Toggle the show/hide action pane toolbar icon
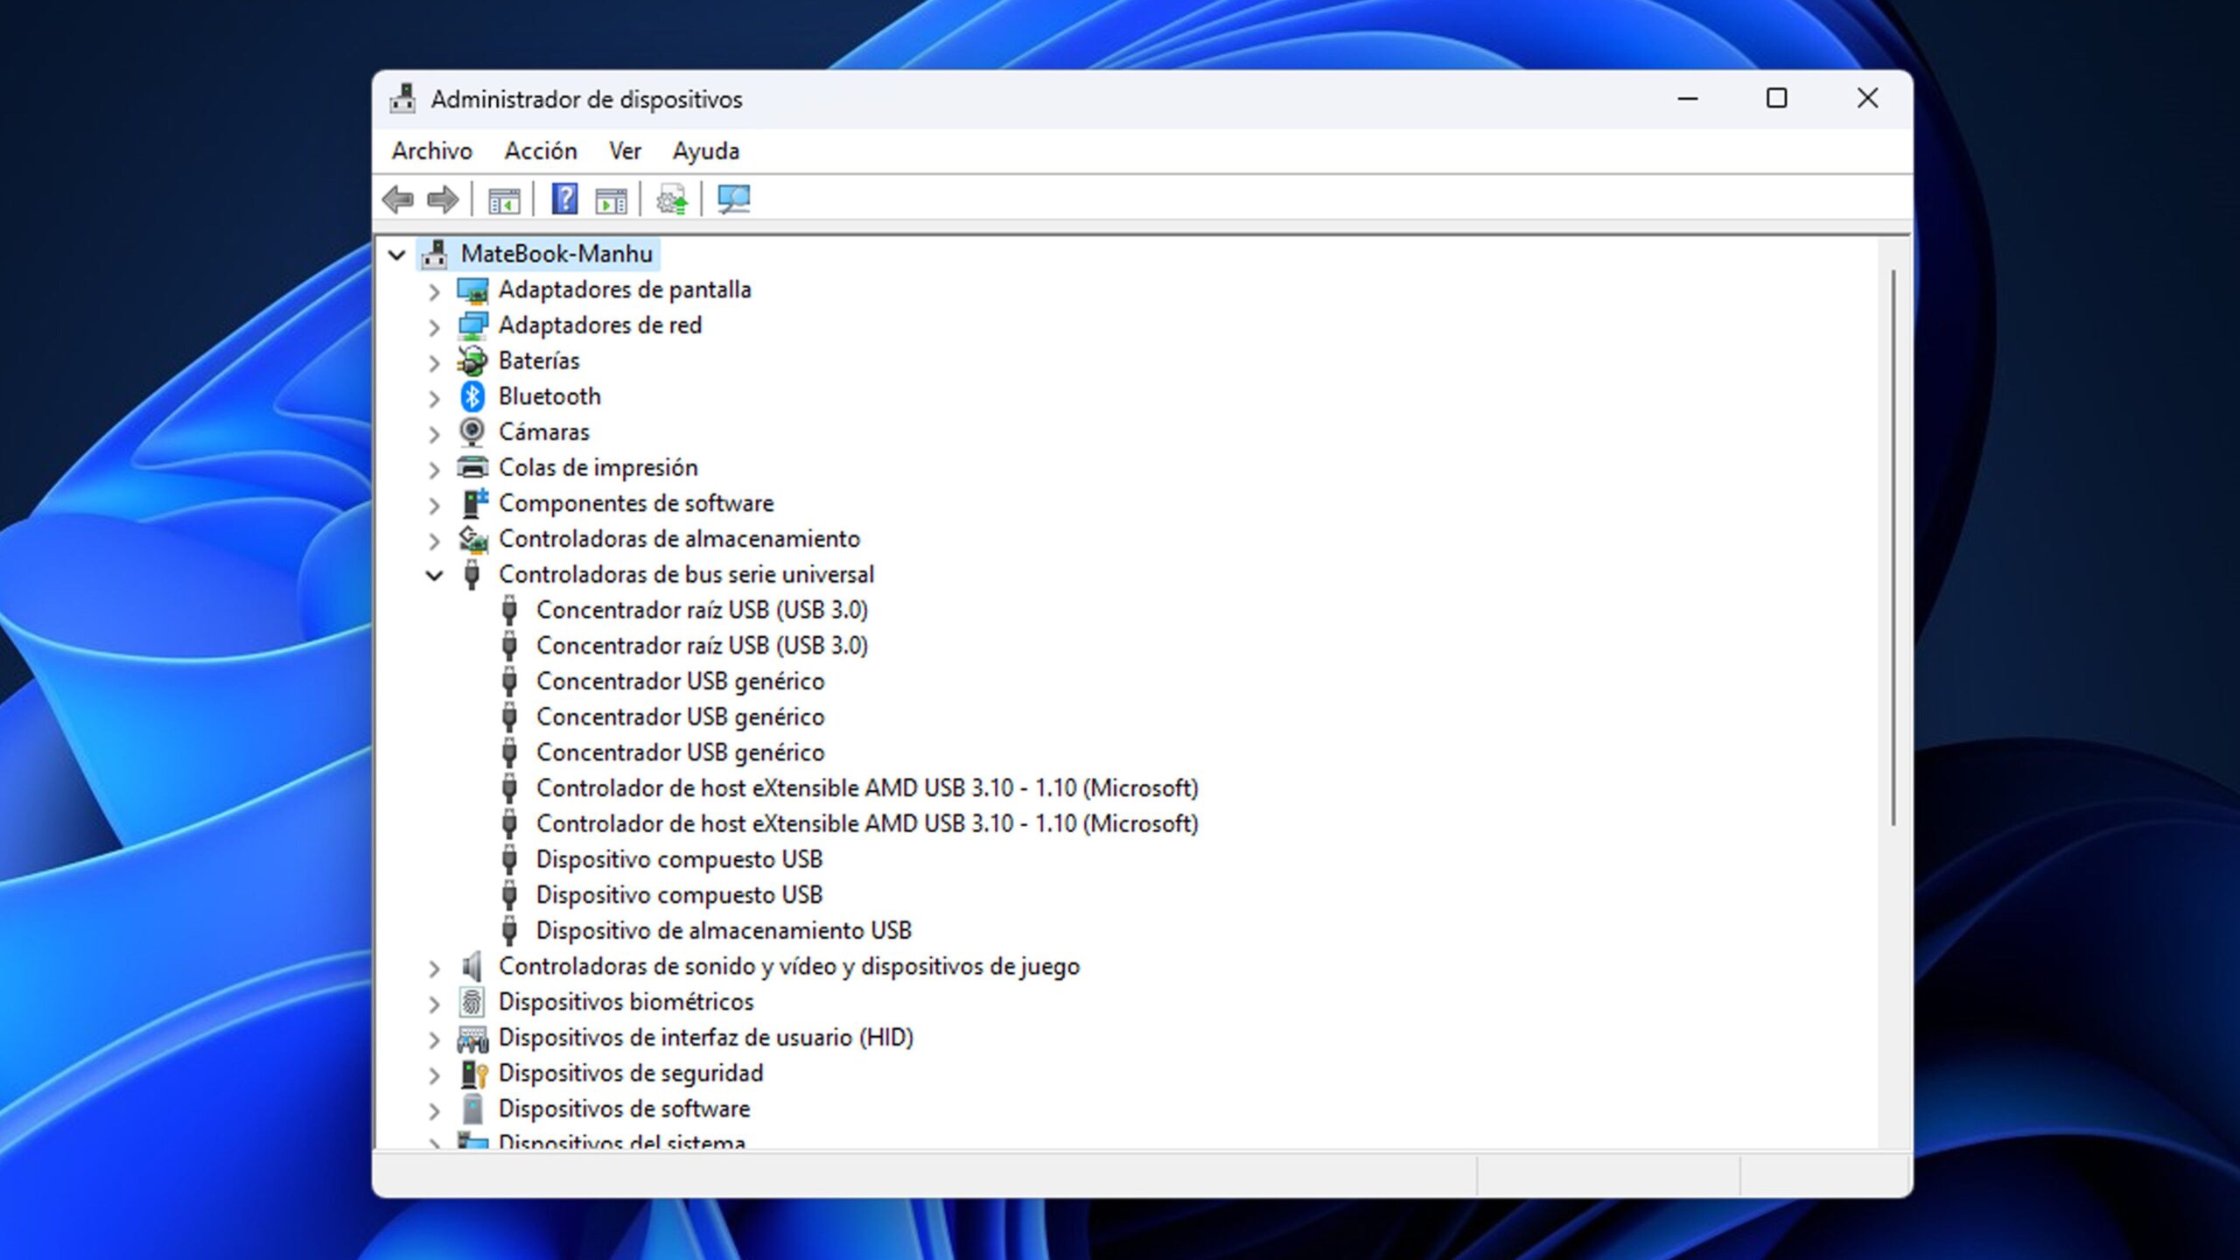Screen dimensions: 2240x1260 tap(611, 200)
